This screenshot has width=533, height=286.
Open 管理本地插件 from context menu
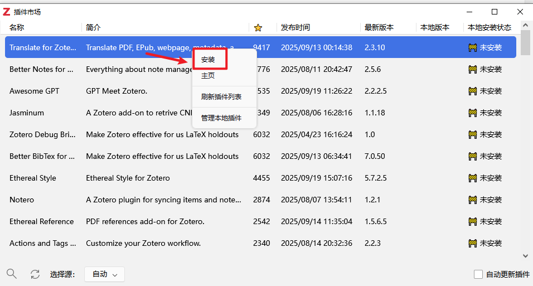point(221,118)
